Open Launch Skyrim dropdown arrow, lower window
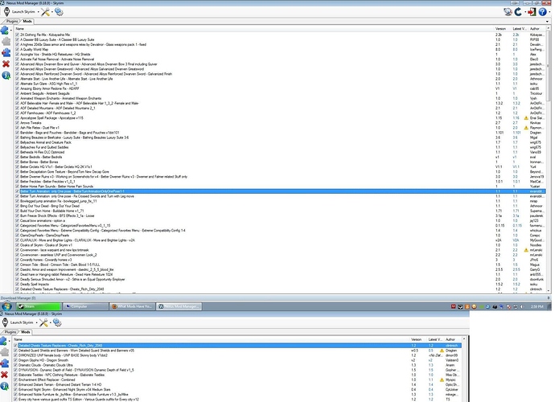Image resolution: width=555 pixels, height=402 pixels. pyautogui.click(x=36, y=322)
